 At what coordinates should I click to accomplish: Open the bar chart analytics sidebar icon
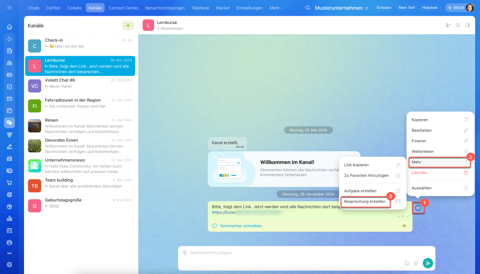(9, 219)
